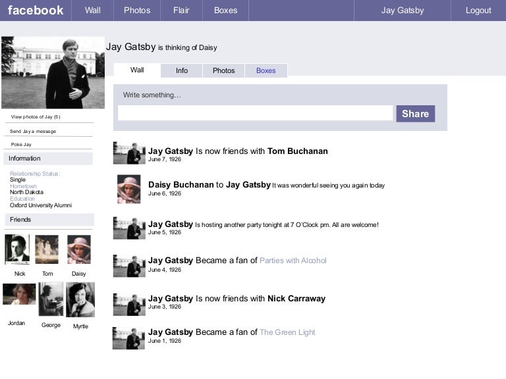506x379 pixels.
Task: Switch to the Boxes profile tab
Action: pos(266,70)
